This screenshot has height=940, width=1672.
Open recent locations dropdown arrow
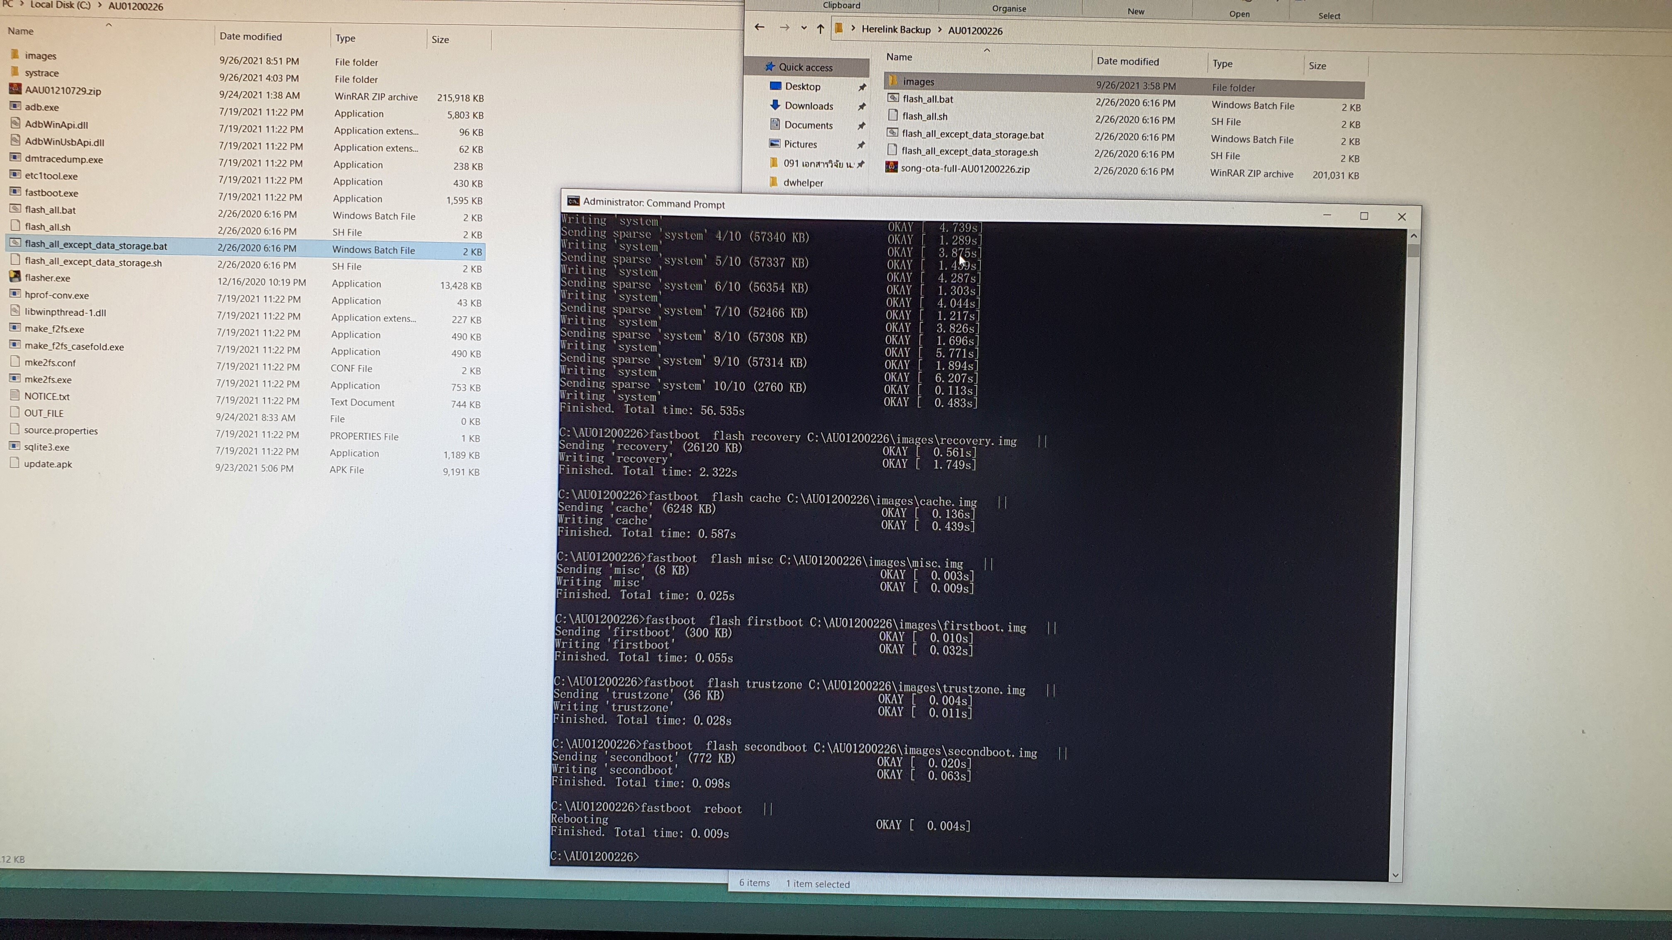coord(804,28)
